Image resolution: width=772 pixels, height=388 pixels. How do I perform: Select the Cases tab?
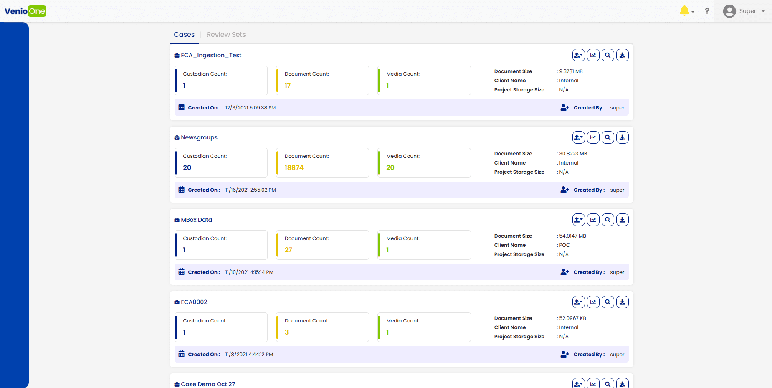tap(184, 35)
